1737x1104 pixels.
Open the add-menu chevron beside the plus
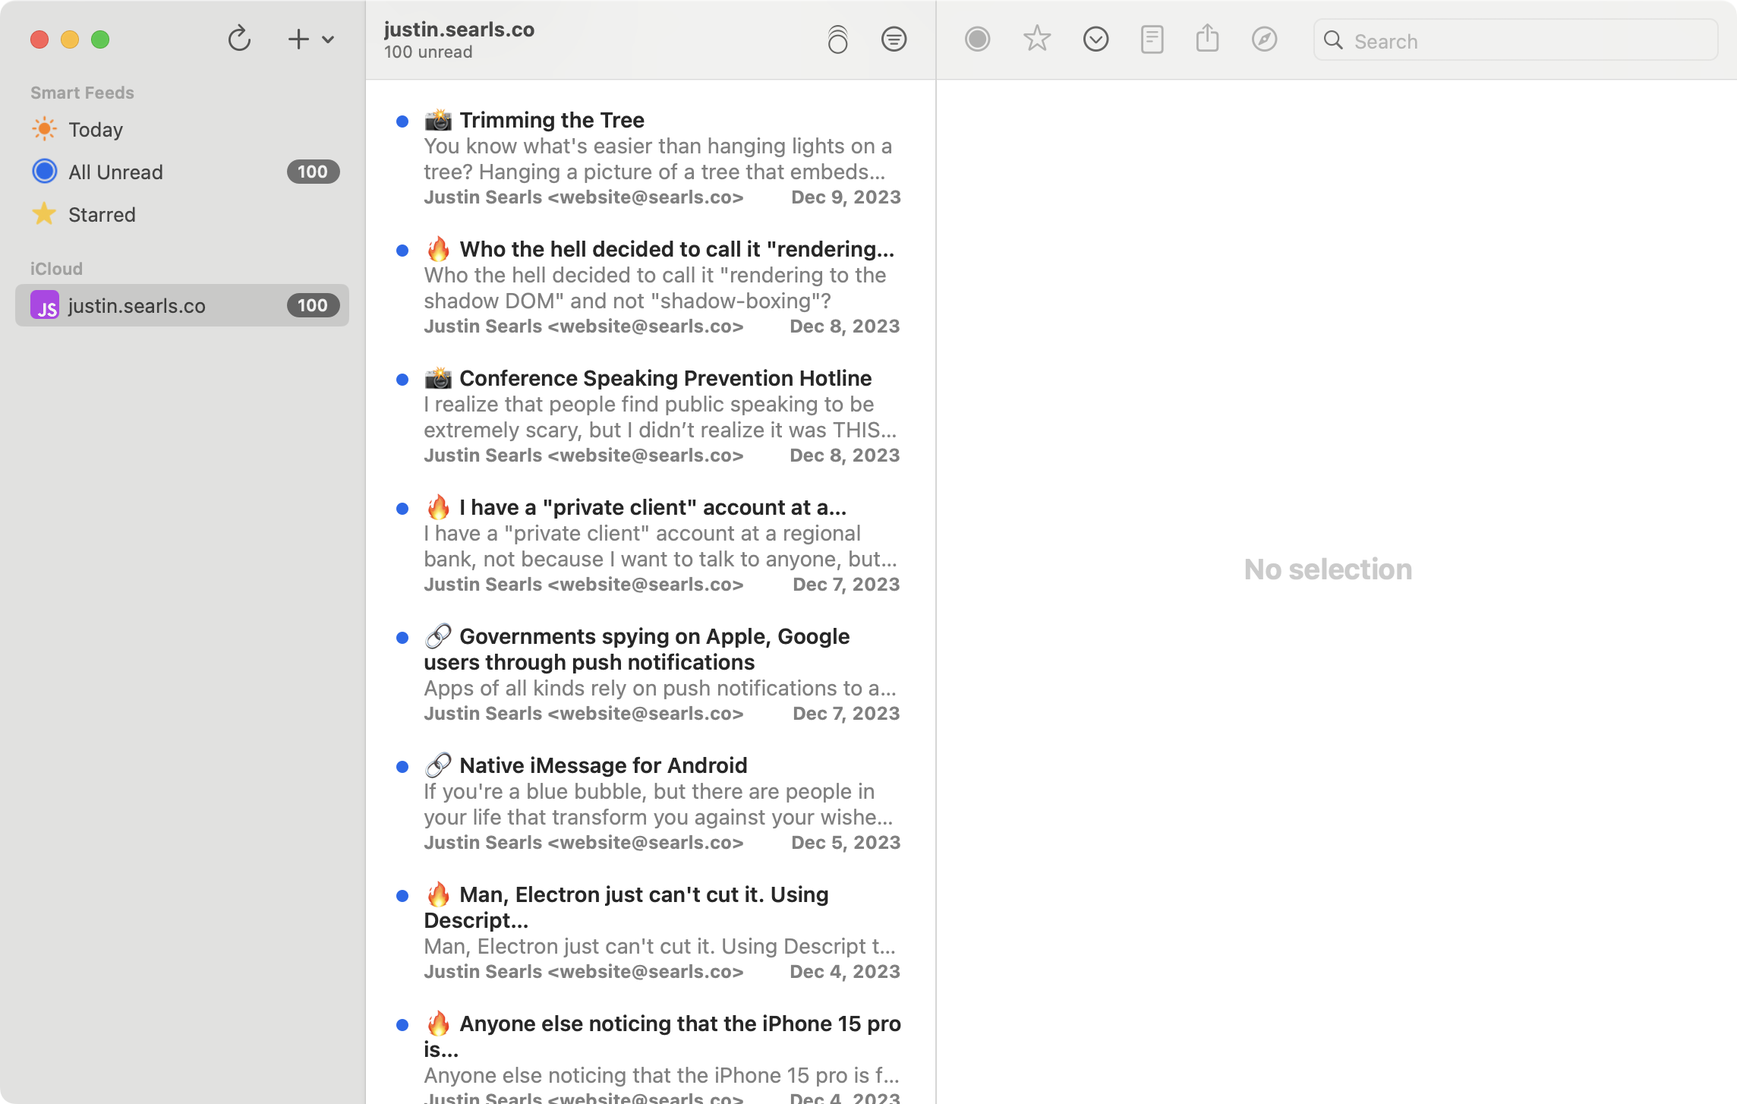(x=327, y=39)
